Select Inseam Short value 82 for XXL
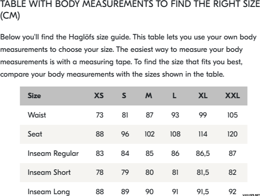Viewport: 260px width, 196px height. pyautogui.click(x=232, y=172)
